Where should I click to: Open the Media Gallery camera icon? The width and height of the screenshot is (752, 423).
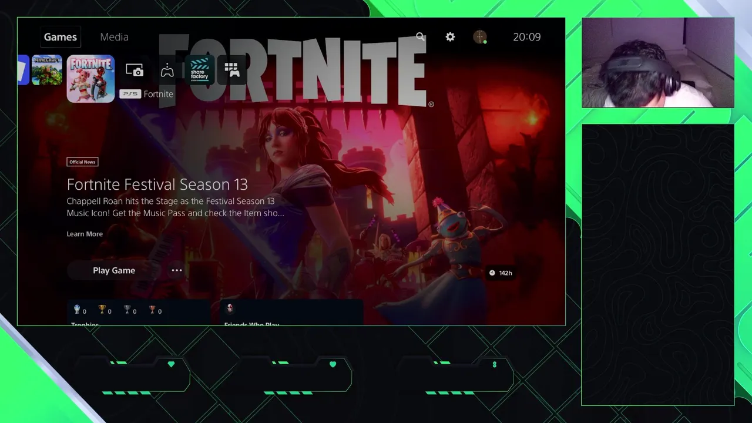(x=135, y=70)
